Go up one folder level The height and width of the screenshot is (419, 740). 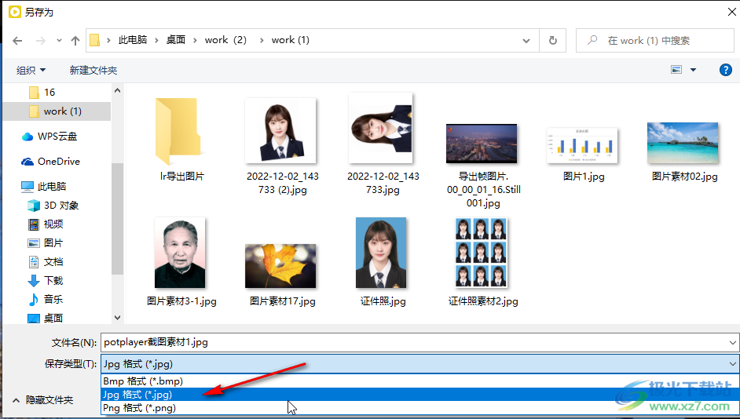click(x=75, y=41)
